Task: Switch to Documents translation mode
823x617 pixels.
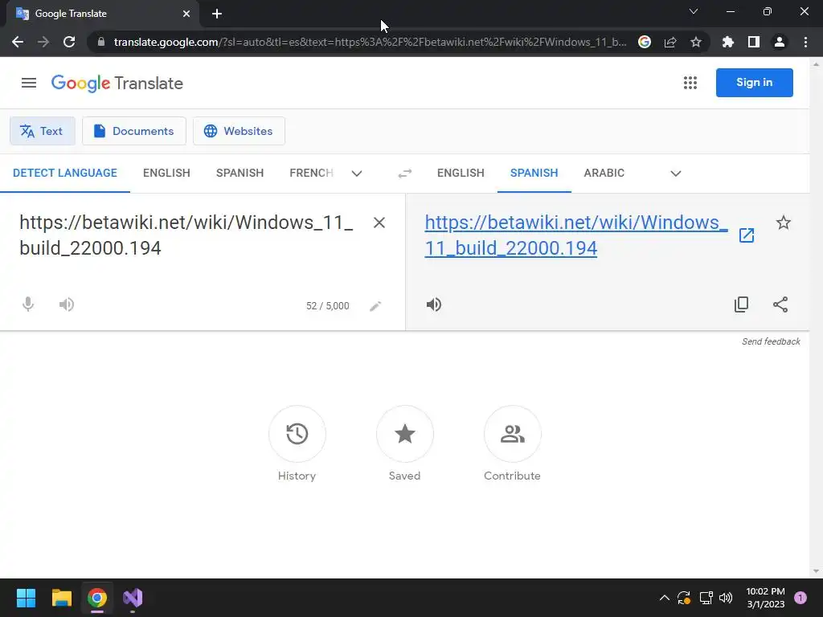Action: point(134,131)
